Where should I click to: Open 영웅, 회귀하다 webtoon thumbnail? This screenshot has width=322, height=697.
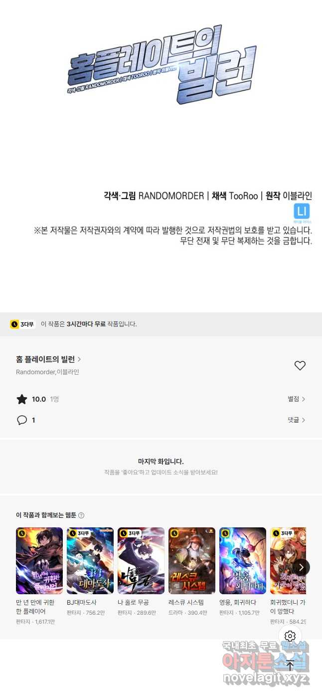pyautogui.click(x=243, y=561)
